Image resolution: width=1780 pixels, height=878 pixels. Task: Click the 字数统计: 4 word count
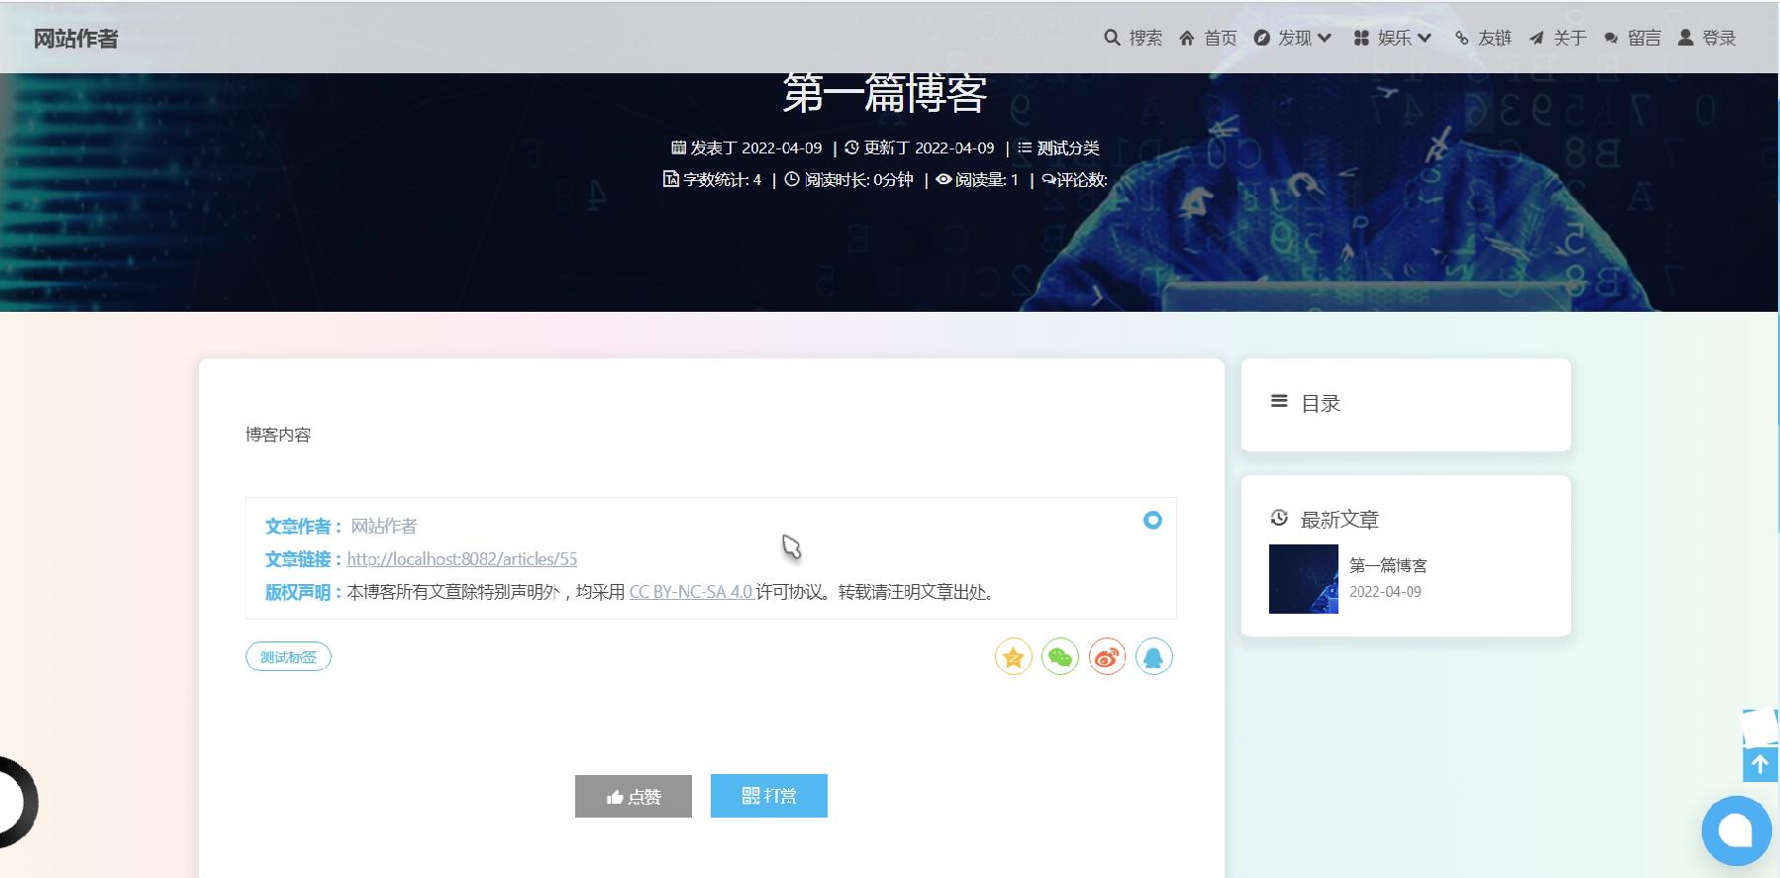coord(712,179)
